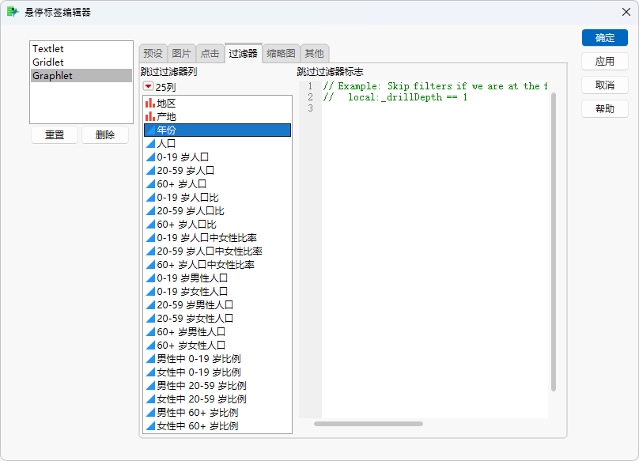639x461 pixels.
Task: Switch to the 其他 tab
Action: 314,54
